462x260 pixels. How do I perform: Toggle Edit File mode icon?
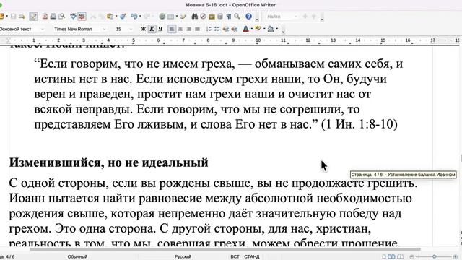click(x=34, y=17)
